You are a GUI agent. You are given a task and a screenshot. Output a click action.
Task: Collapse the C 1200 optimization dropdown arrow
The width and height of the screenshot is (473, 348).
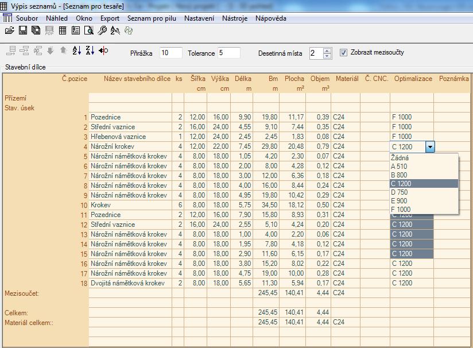pyautogui.click(x=430, y=147)
